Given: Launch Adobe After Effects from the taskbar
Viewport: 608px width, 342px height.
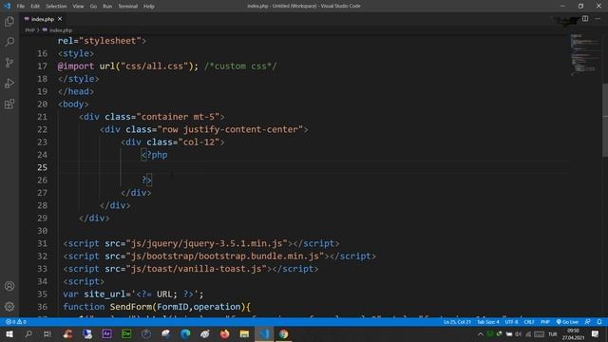Looking at the screenshot, I should click(x=106, y=333).
